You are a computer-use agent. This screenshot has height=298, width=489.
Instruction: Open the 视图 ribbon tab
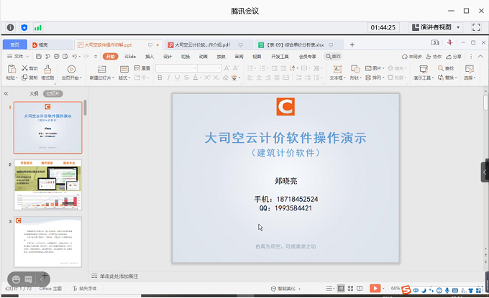click(x=257, y=56)
